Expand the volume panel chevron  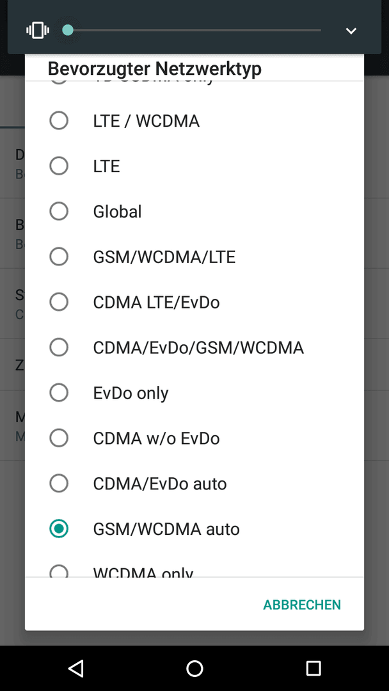click(x=351, y=31)
